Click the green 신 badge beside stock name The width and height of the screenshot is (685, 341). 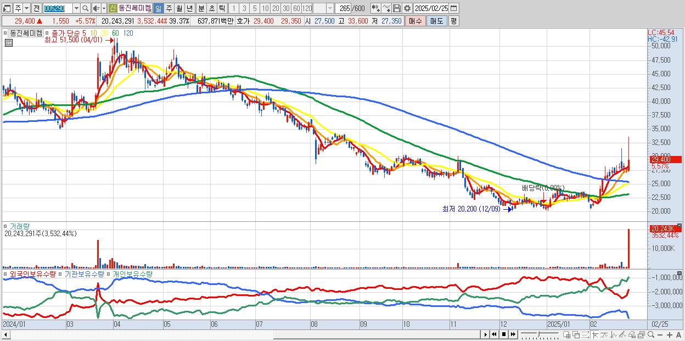click(112, 8)
